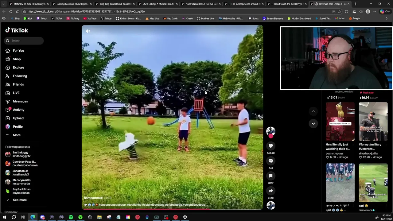Open File Explorer from the taskbar
The height and width of the screenshot is (221, 393).
99,217
